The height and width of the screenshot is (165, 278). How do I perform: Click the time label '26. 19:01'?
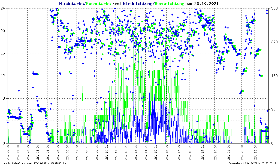click(x=202, y=152)
